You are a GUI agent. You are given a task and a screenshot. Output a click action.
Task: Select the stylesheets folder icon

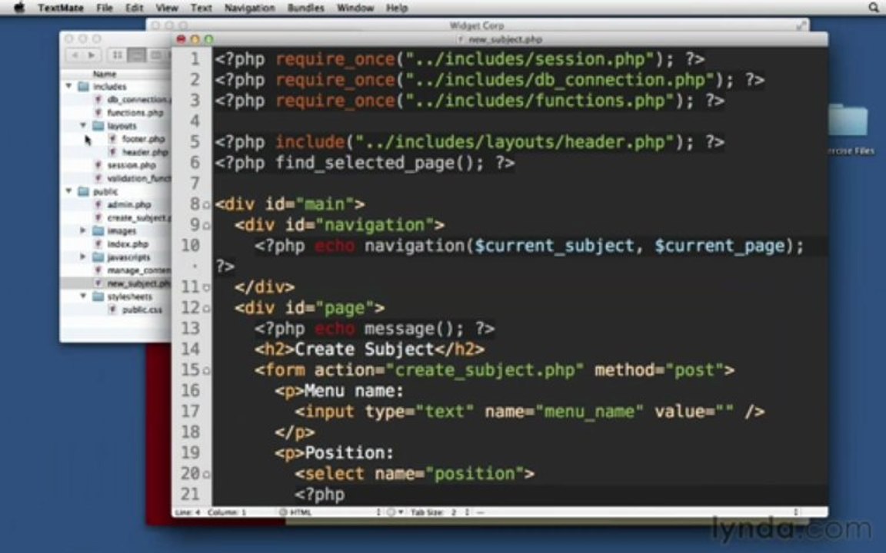click(x=98, y=296)
